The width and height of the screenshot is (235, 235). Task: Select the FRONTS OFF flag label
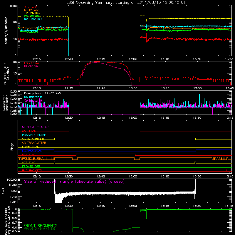(x=31, y=166)
